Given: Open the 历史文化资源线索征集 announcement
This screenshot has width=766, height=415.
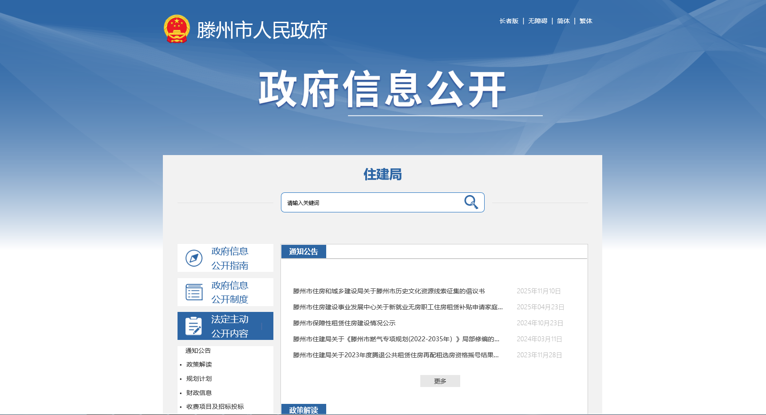Looking at the screenshot, I should [x=389, y=291].
